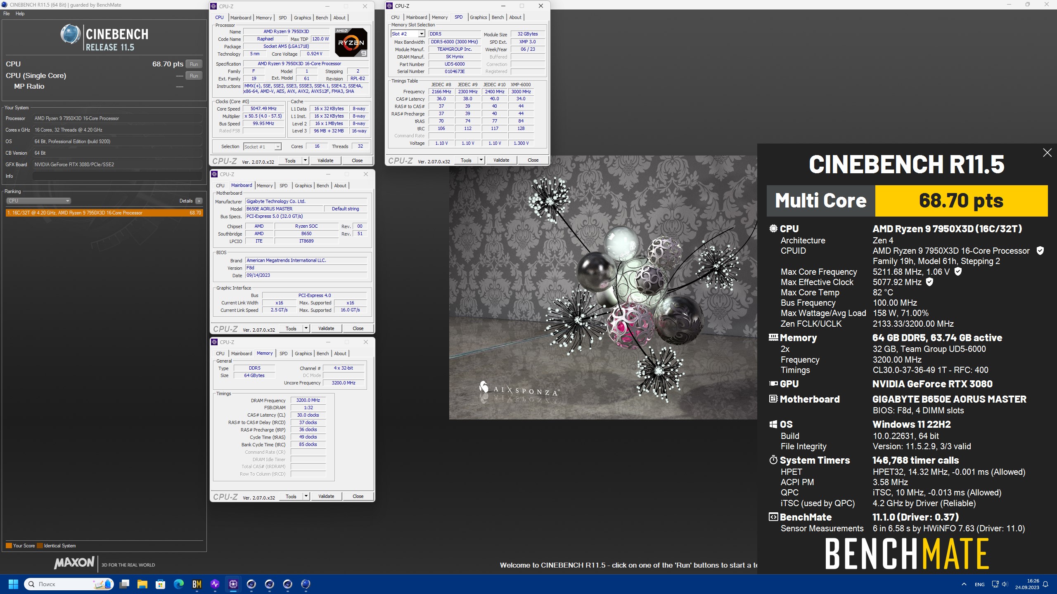The width and height of the screenshot is (1057, 594).
Task: Click the shield badge beside Max Core Frequency
Action: point(958,271)
